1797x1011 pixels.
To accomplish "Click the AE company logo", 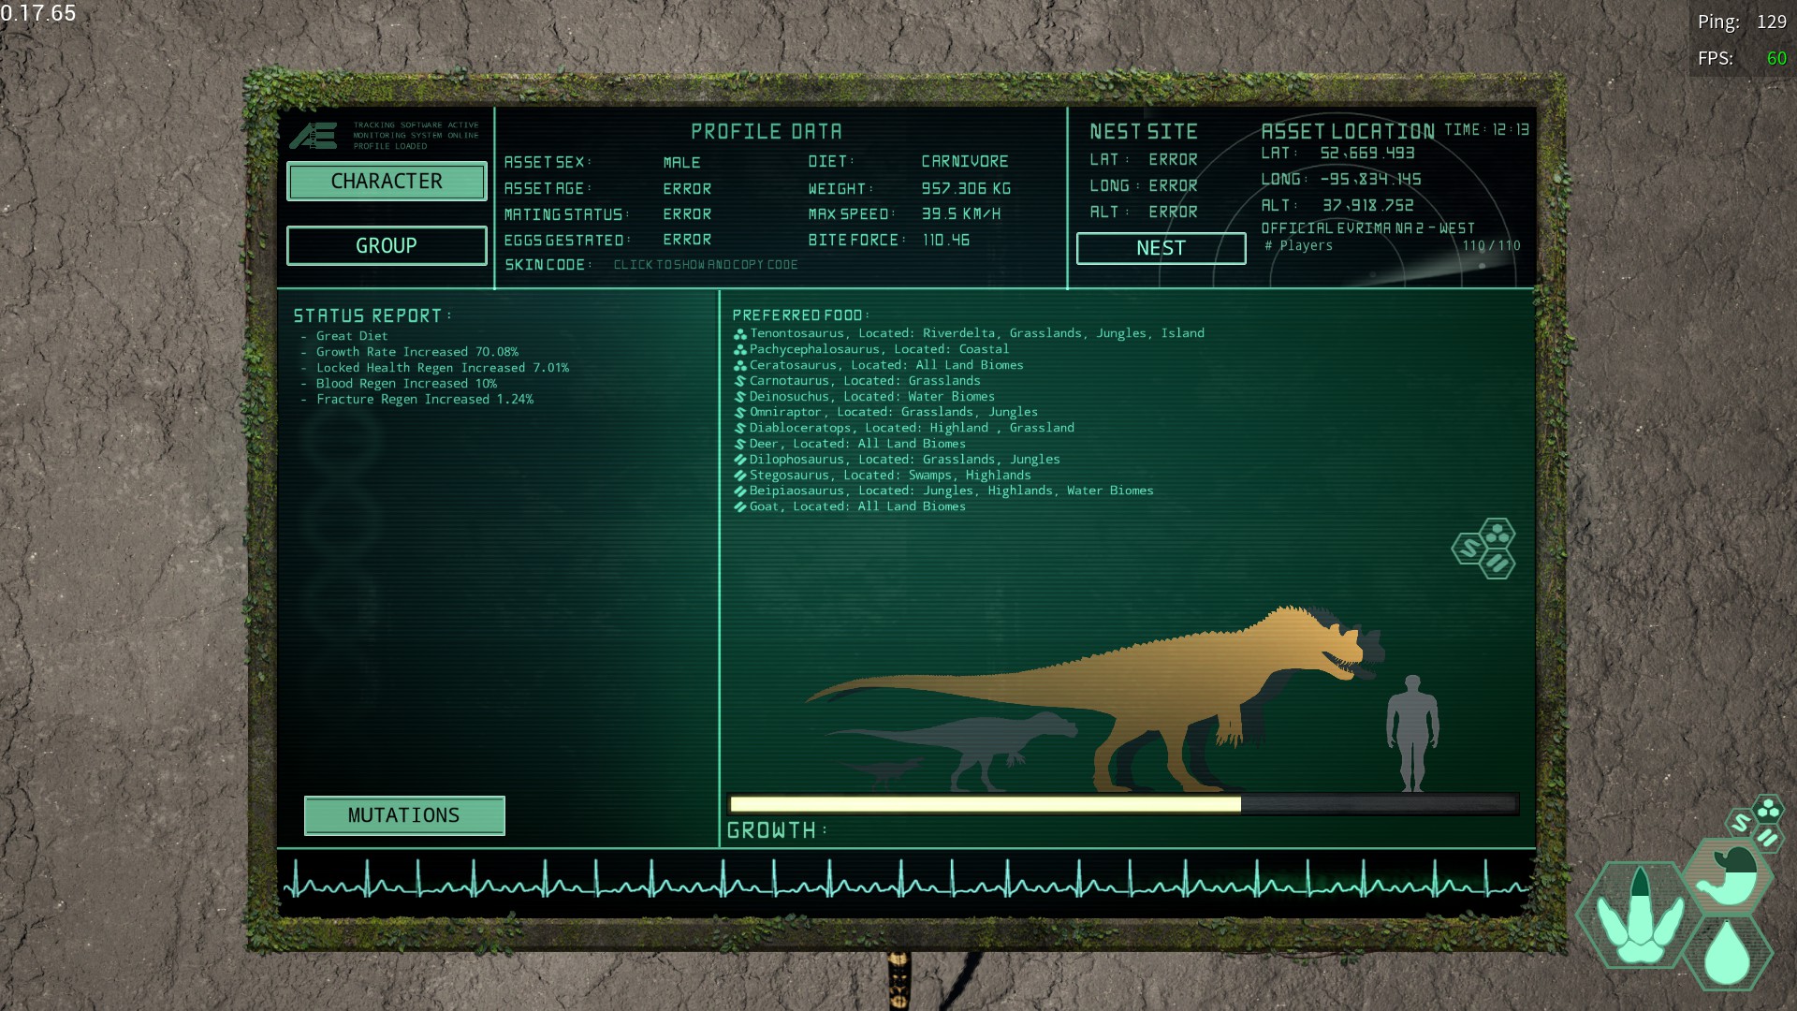I will 313,136.
